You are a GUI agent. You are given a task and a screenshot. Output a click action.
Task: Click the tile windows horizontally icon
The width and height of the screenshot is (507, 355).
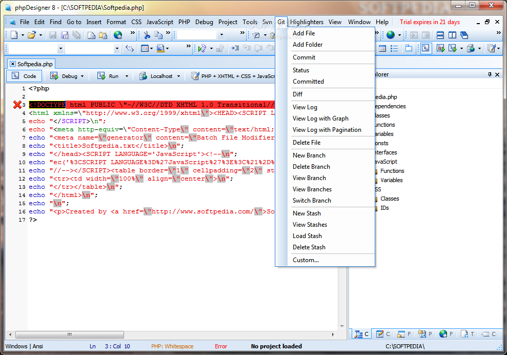pyautogui.click(x=440, y=35)
